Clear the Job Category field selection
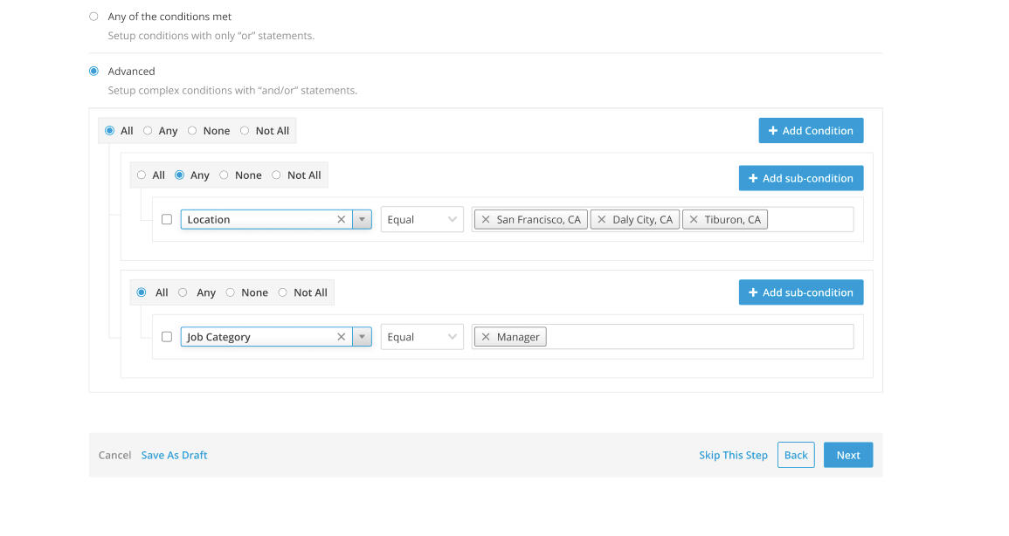1009x536 pixels. pos(341,336)
